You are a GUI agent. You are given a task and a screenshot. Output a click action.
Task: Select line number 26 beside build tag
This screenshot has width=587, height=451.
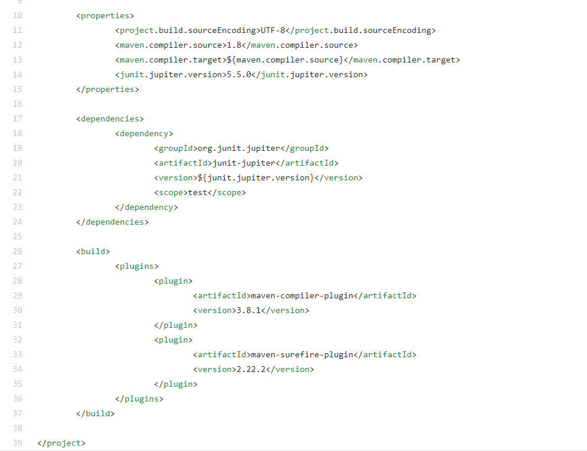tap(17, 251)
